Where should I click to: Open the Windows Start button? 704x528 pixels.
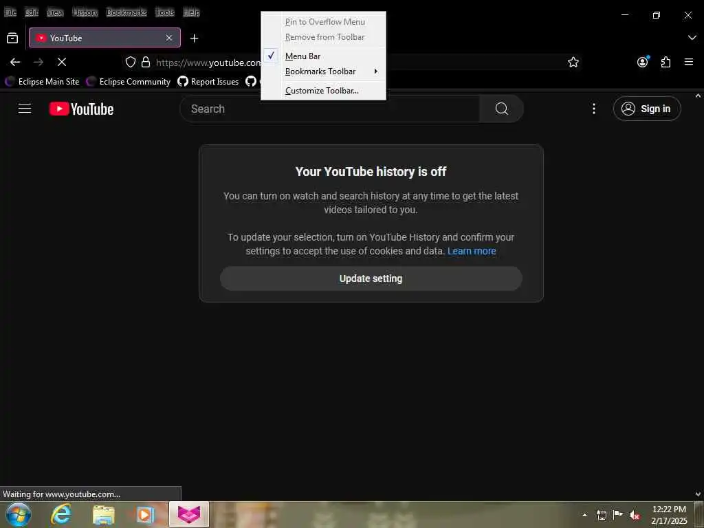point(19,514)
